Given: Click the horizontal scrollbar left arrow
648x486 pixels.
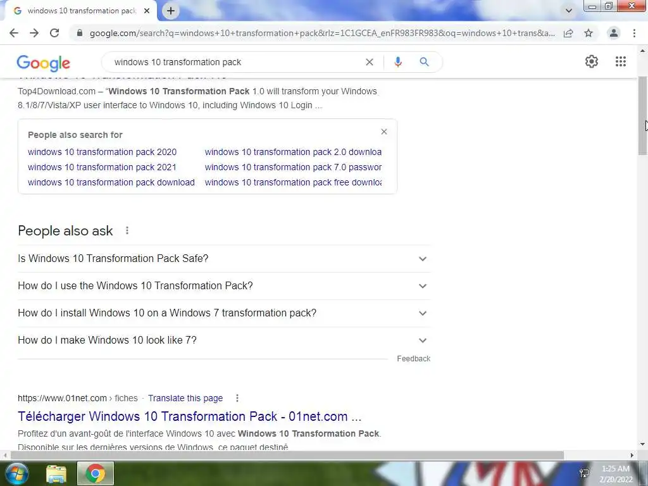Looking at the screenshot, I should (x=4, y=455).
